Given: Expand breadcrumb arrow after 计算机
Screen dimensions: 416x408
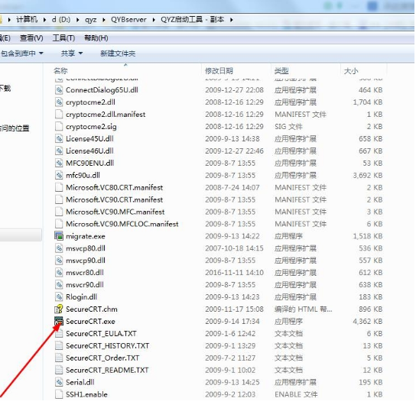Looking at the screenshot, I should [x=44, y=20].
